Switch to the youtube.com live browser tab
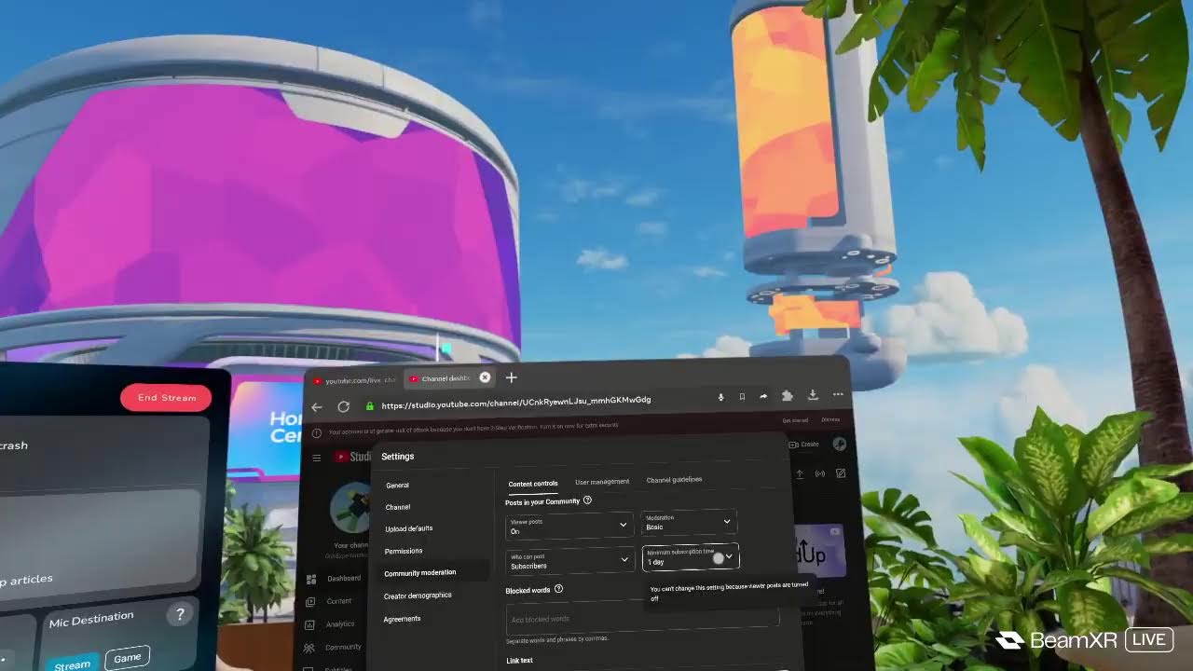The width and height of the screenshot is (1193, 671). [355, 380]
